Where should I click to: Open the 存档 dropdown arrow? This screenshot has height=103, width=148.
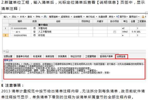(42, 17)
